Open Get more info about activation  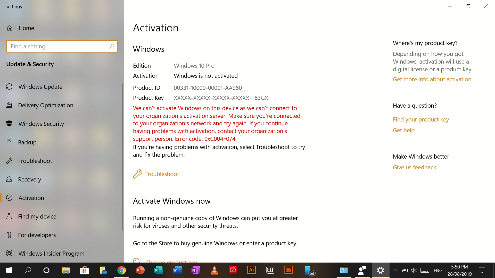click(432, 79)
